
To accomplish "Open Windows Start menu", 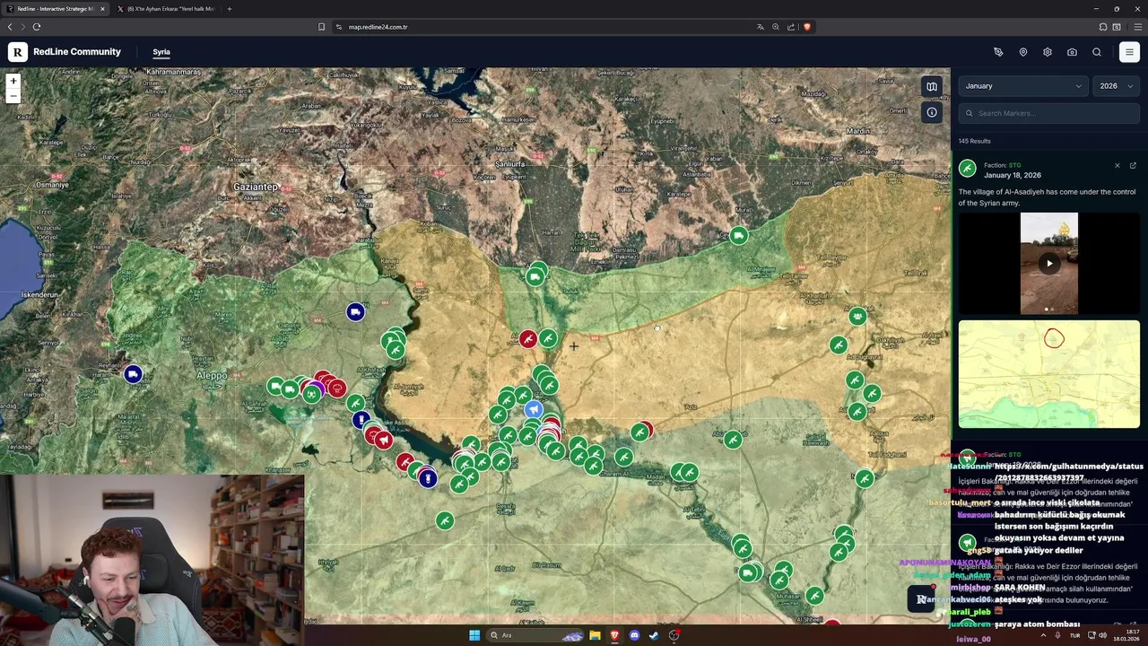I will coord(474,635).
